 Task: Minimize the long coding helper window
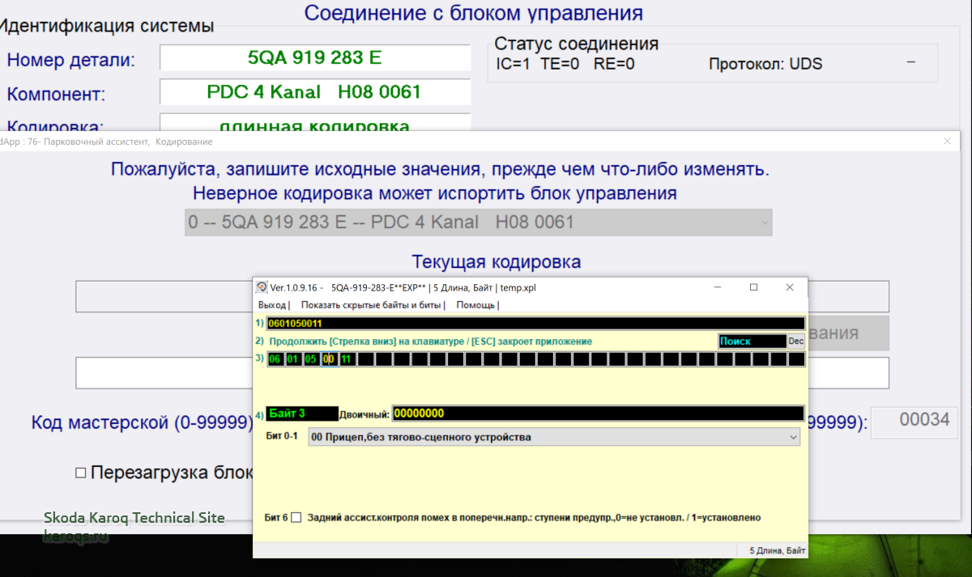tap(717, 287)
